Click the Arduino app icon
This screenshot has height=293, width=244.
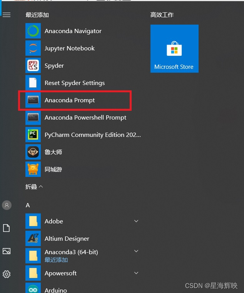33,288
